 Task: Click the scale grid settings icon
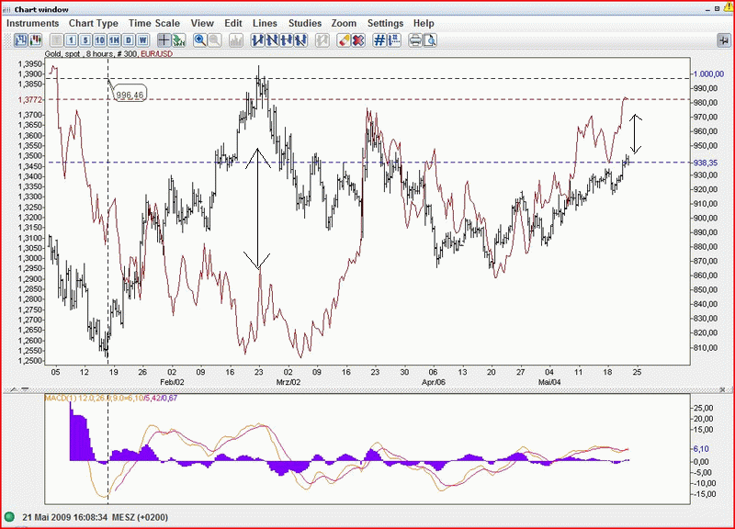tap(394, 40)
